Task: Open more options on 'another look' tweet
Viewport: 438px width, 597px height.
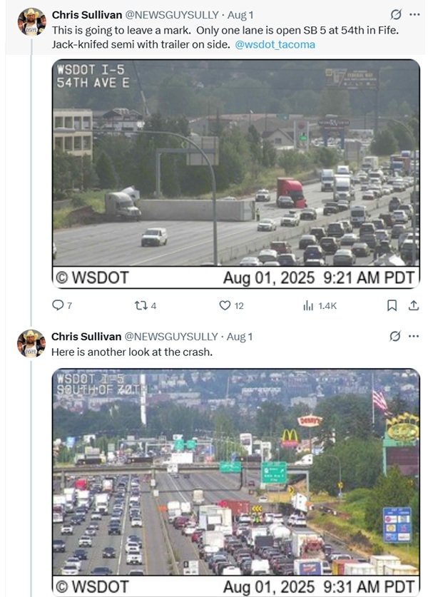Action: (414, 336)
